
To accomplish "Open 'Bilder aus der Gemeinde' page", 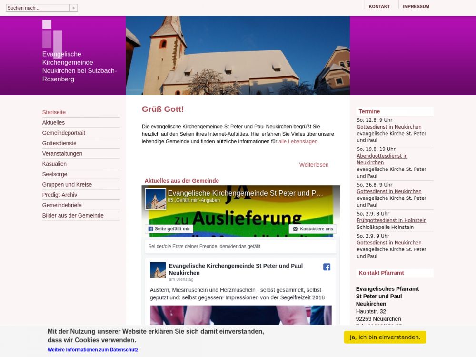I will pos(73,216).
